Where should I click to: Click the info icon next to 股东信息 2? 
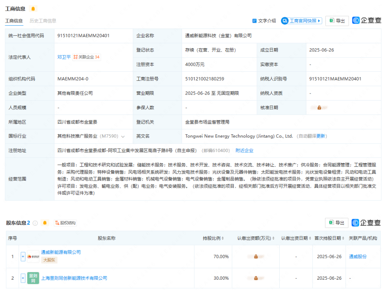point(35,223)
